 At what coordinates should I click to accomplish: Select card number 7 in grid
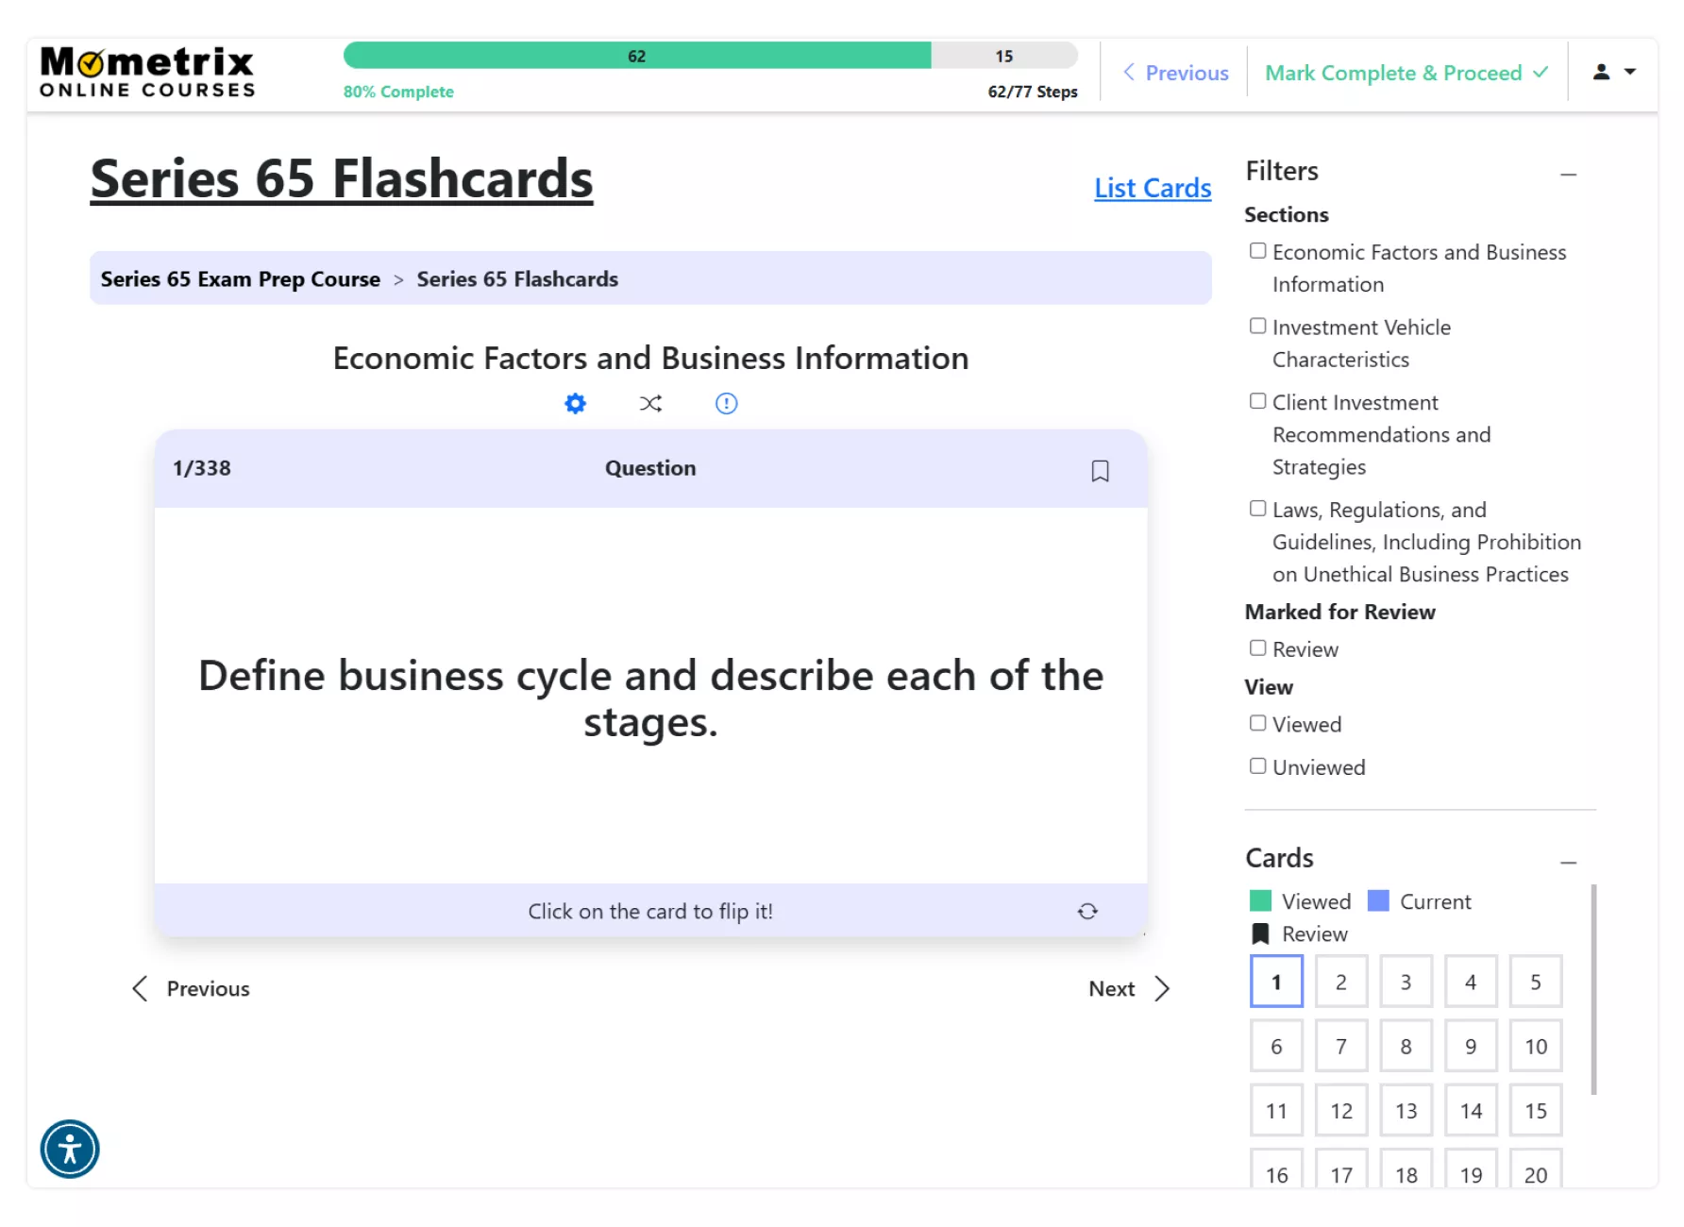pos(1341,1046)
